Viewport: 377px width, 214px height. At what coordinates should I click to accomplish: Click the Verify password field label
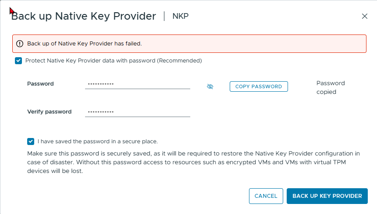tap(49, 112)
